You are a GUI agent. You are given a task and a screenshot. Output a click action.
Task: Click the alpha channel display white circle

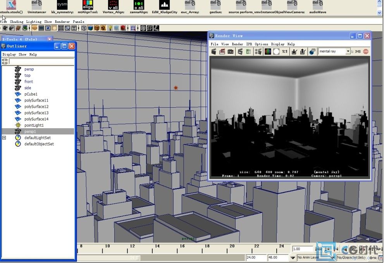pos(276,52)
